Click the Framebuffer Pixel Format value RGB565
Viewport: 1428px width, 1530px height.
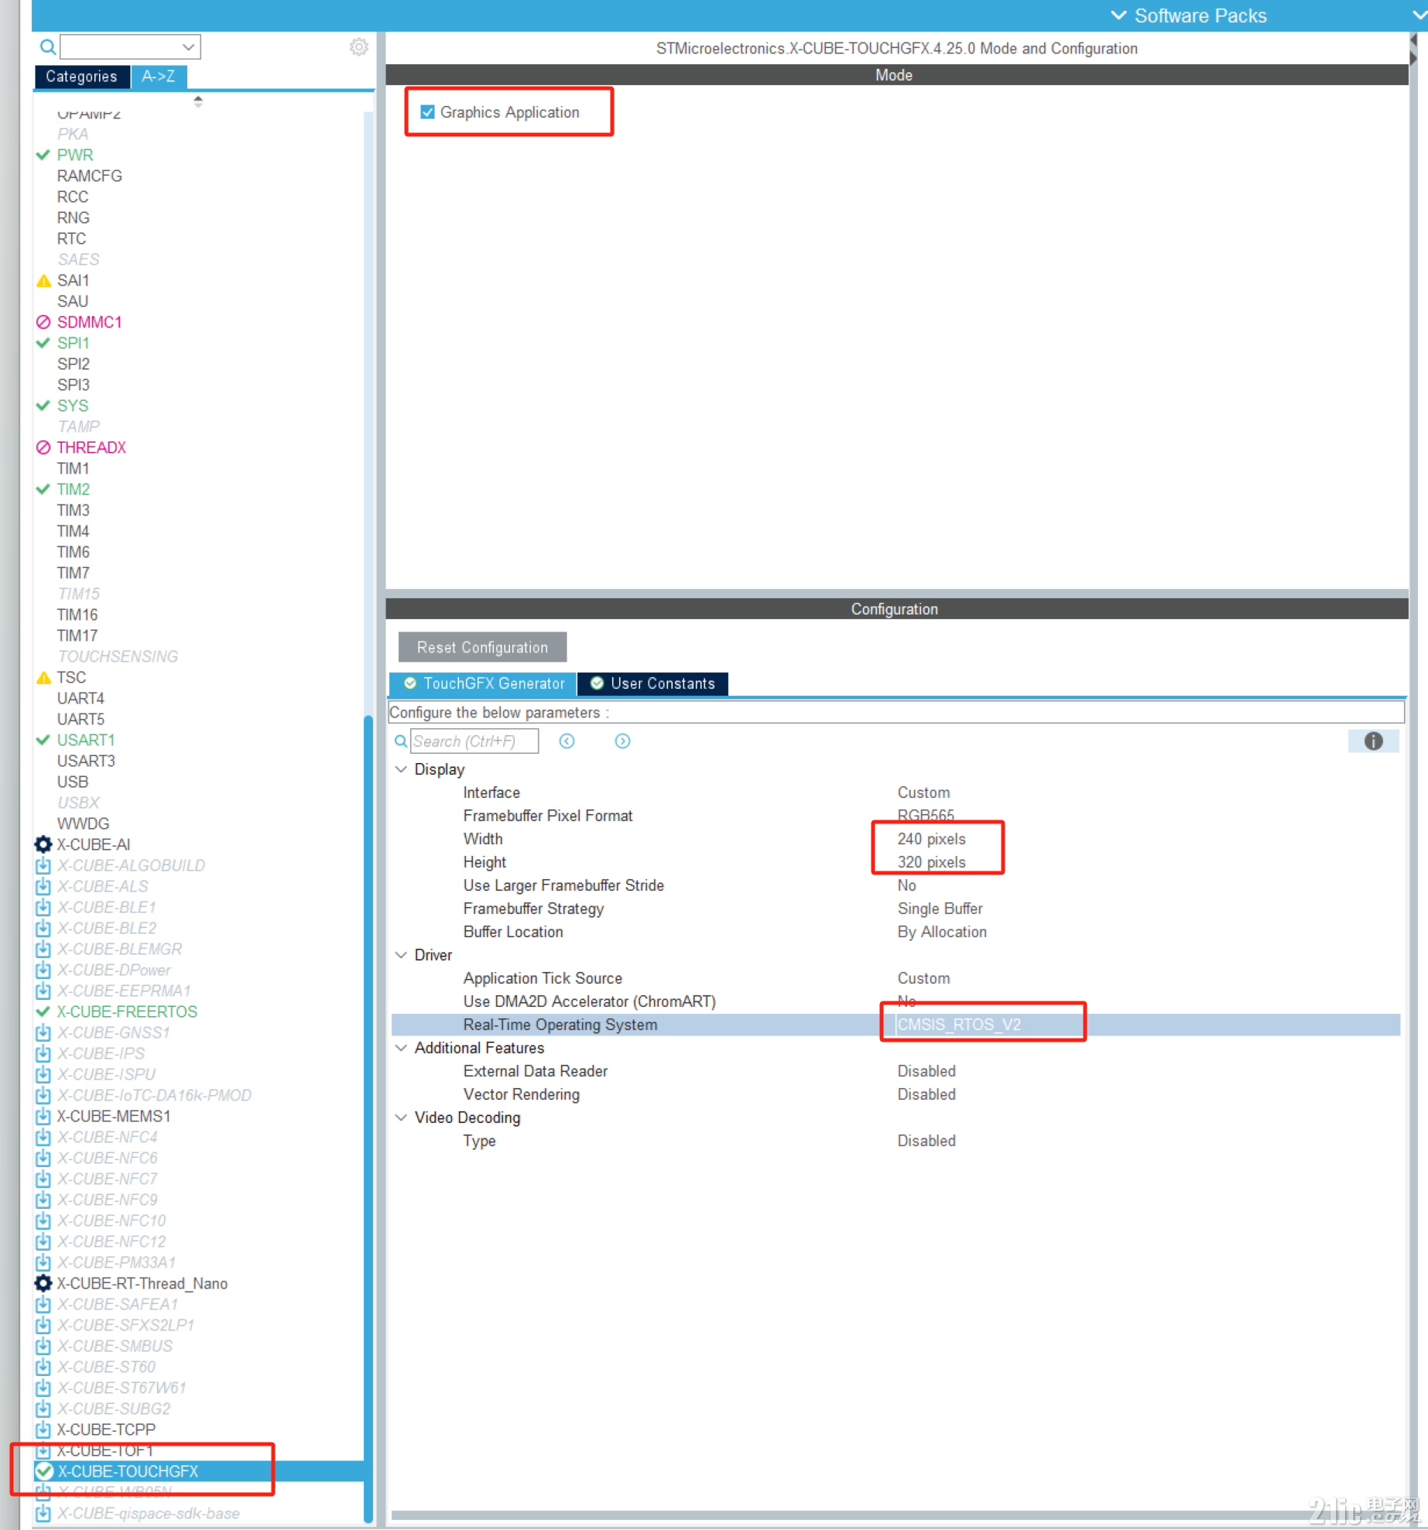coord(926,815)
